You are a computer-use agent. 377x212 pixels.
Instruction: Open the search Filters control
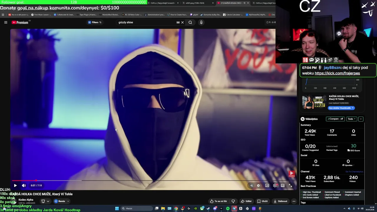[x=95, y=22]
